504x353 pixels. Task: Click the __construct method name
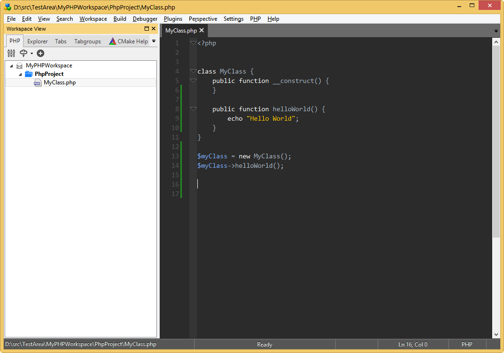293,81
